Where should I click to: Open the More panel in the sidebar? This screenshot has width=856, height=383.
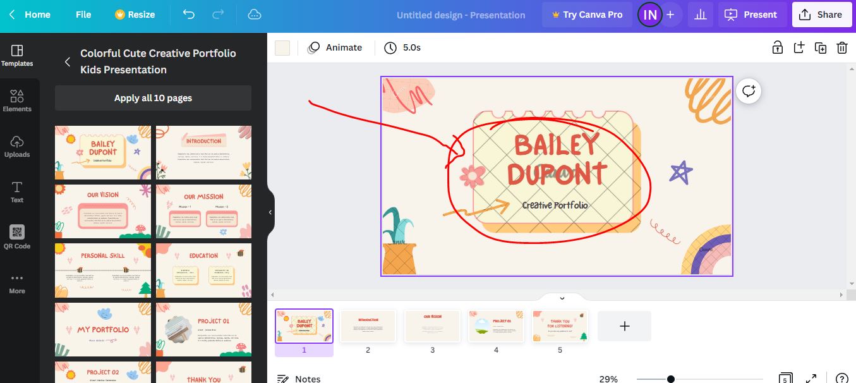(17, 282)
